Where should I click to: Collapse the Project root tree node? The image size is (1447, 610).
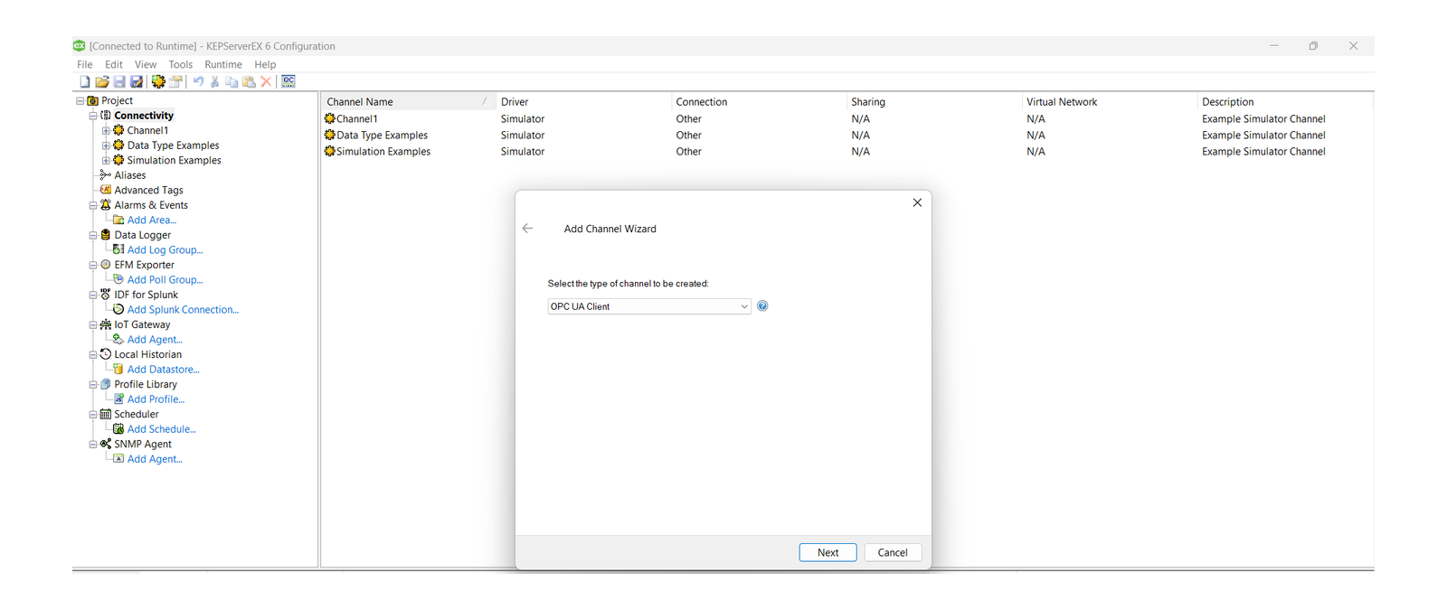point(80,101)
